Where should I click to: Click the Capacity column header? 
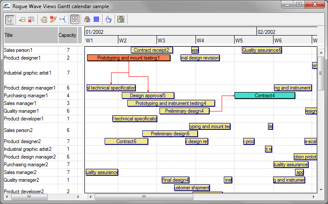67,35
